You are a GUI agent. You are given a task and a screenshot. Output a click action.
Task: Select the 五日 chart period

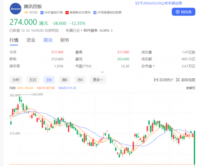point(33,80)
